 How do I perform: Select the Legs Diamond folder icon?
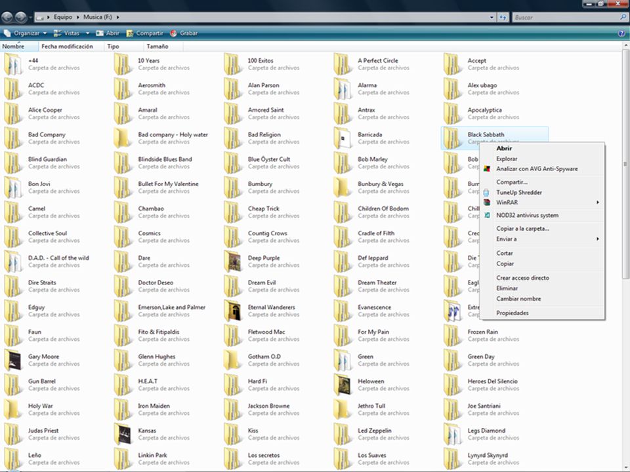[x=452, y=434]
